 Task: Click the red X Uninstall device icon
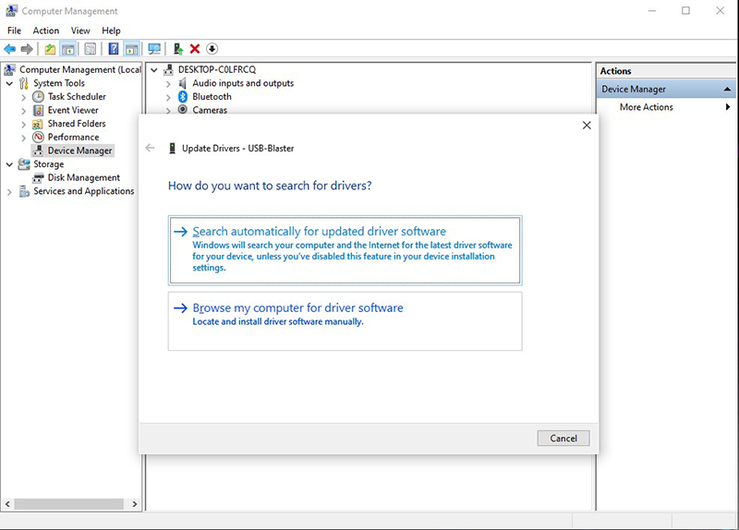click(195, 49)
